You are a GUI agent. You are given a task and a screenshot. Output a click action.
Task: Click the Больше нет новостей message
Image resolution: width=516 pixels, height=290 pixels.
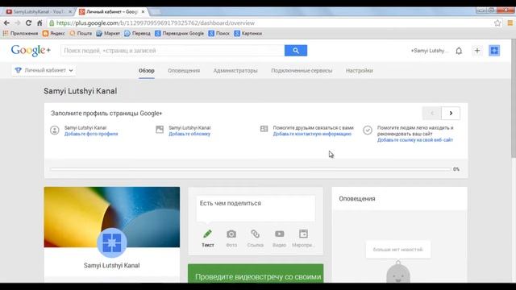click(397, 250)
